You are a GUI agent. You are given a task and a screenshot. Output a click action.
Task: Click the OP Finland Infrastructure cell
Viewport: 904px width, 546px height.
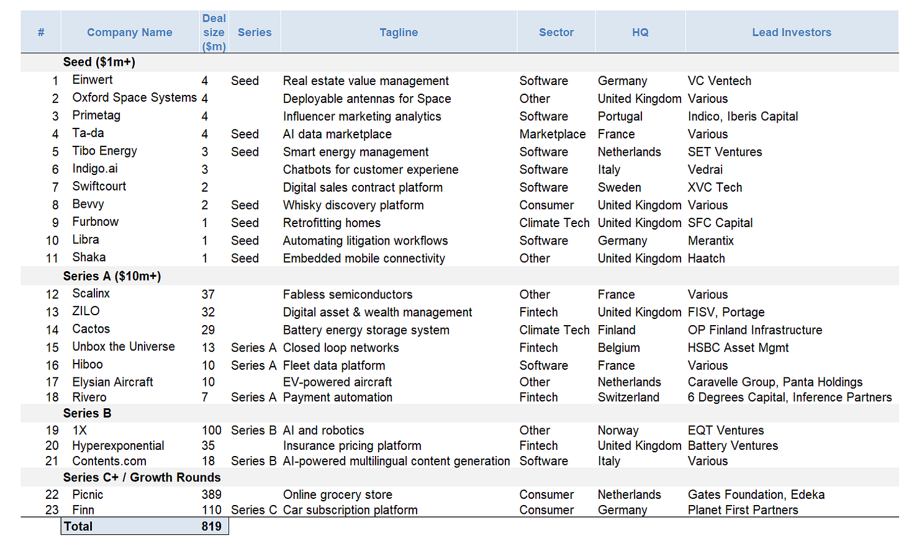coord(755,330)
